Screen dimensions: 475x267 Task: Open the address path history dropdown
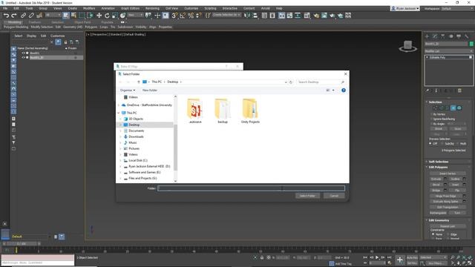pos(285,82)
